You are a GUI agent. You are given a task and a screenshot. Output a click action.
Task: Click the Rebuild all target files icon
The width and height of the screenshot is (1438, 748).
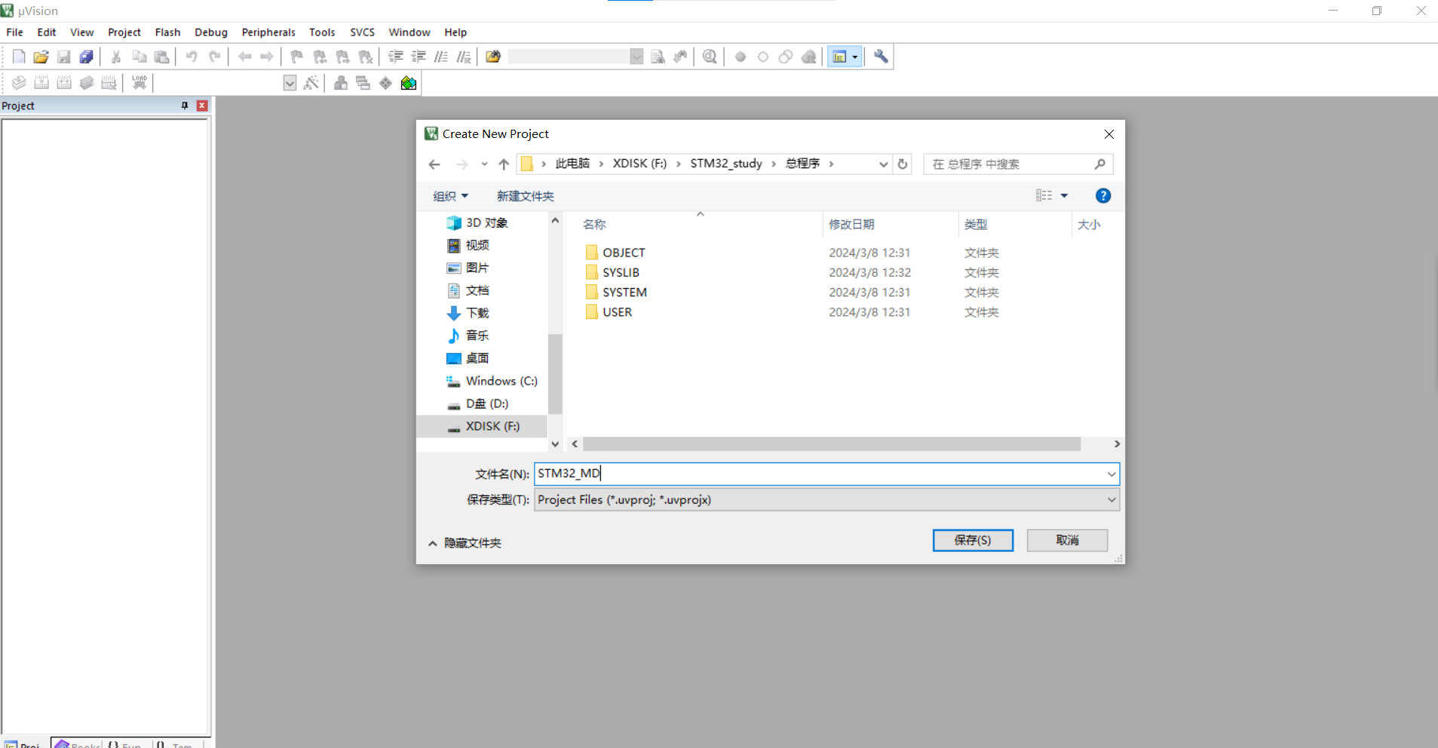(x=64, y=83)
